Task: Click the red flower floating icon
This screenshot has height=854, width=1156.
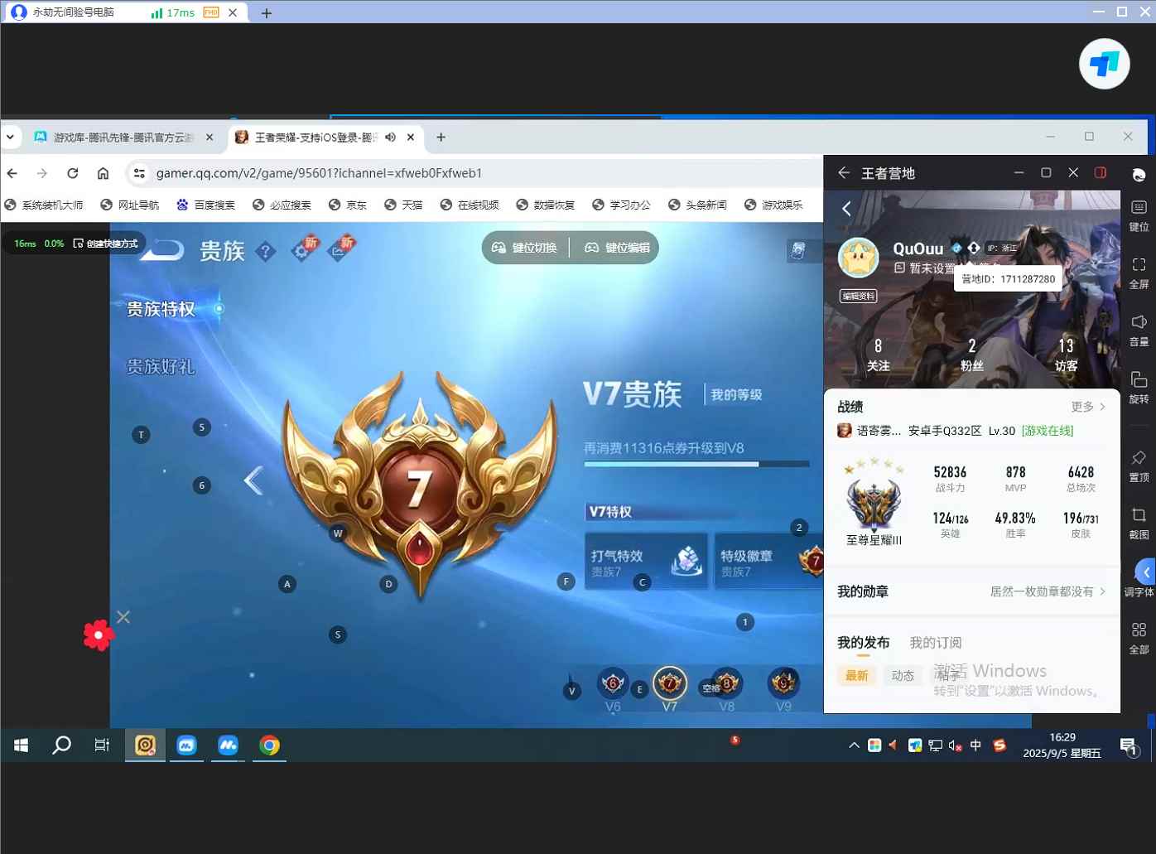Action: tap(99, 635)
